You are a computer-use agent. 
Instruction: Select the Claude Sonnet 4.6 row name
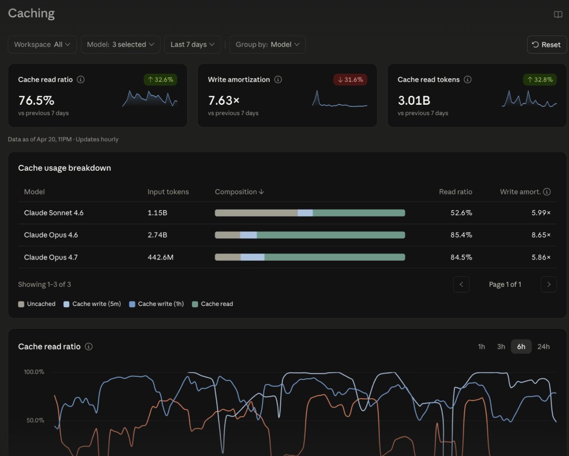(54, 213)
